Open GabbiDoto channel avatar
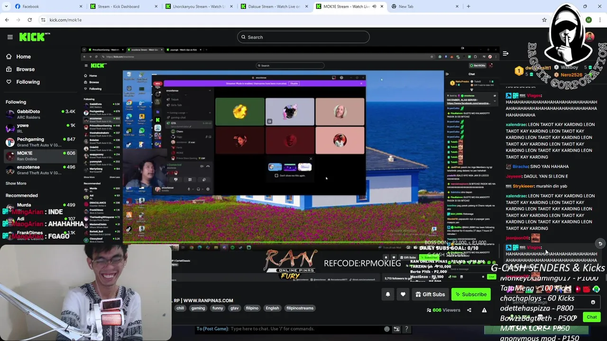 [10, 114]
